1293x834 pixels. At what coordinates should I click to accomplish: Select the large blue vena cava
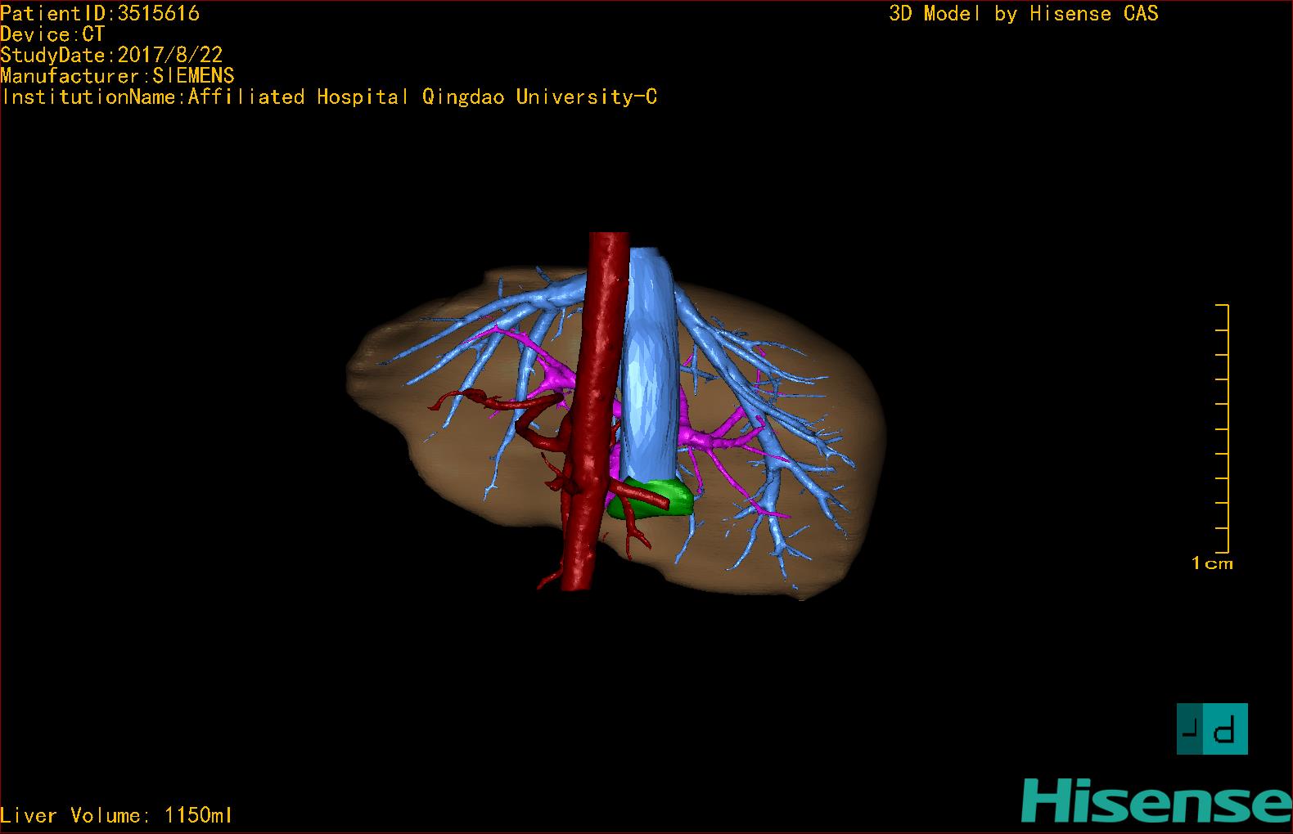[x=648, y=368]
